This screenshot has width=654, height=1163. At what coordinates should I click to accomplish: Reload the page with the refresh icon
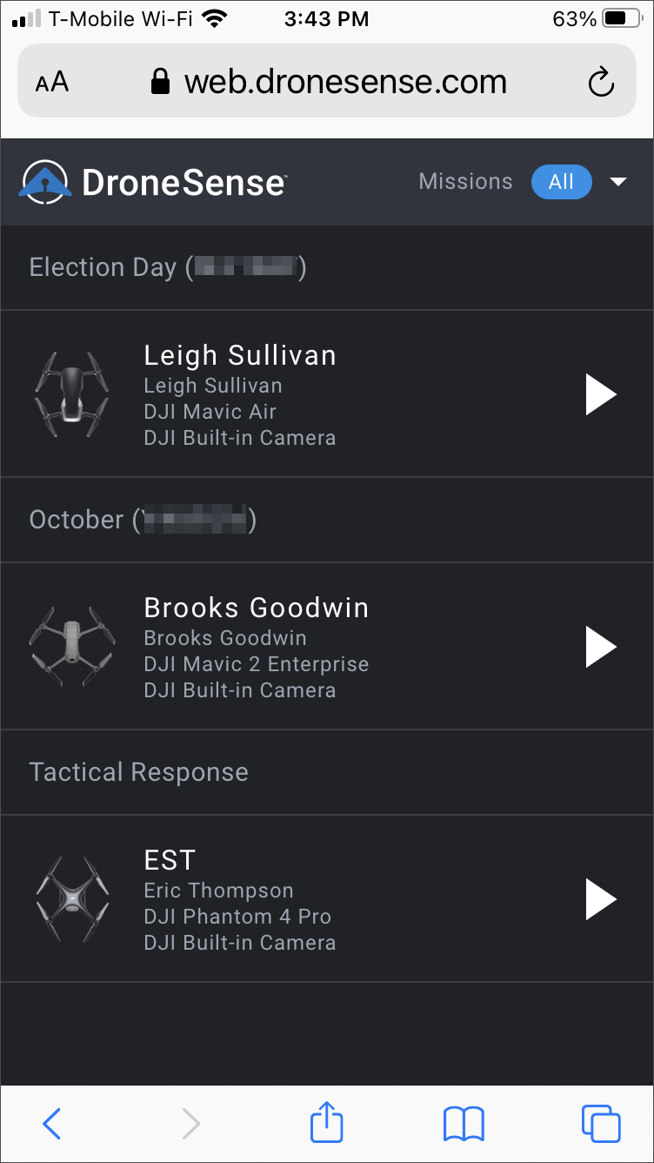pos(601,83)
